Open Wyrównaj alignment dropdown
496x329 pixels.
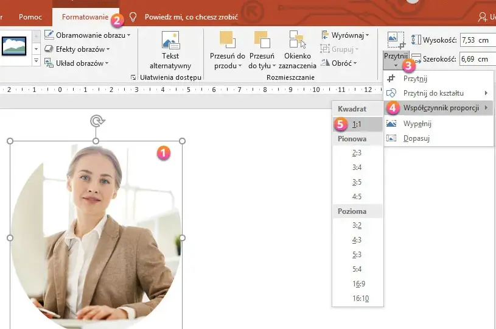pyautogui.click(x=345, y=35)
